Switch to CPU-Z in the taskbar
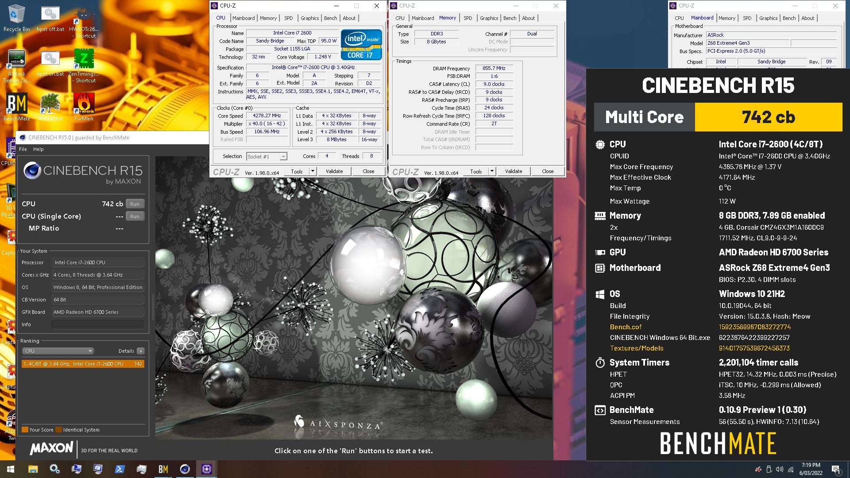This screenshot has width=850, height=478. click(206, 469)
